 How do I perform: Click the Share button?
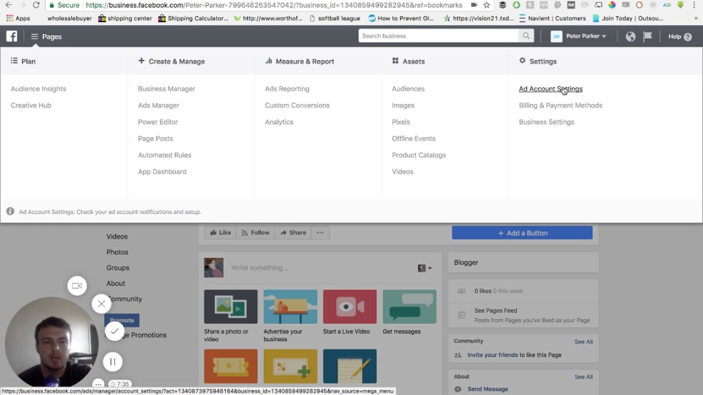click(x=293, y=233)
